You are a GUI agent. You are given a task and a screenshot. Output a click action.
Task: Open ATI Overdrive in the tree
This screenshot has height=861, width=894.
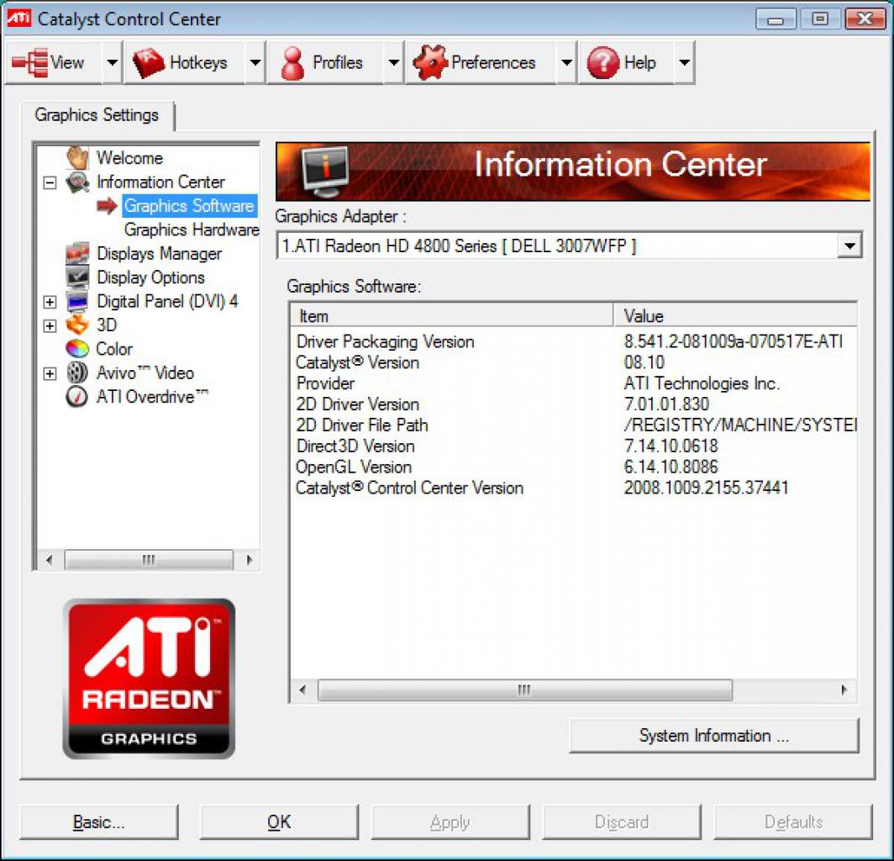point(152,397)
